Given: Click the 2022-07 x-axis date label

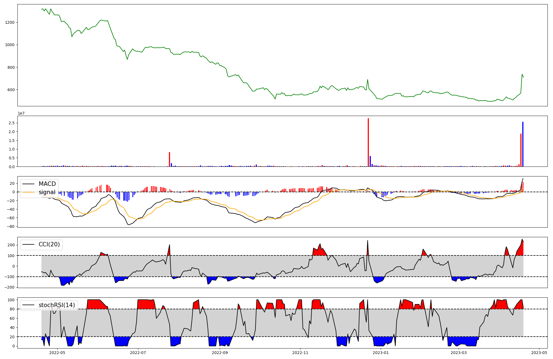Looking at the screenshot, I should tap(138, 353).
